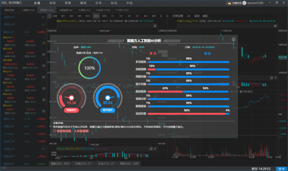Click the 超买超卖 43% red bar

pyautogui.click(x=165, y=91)
